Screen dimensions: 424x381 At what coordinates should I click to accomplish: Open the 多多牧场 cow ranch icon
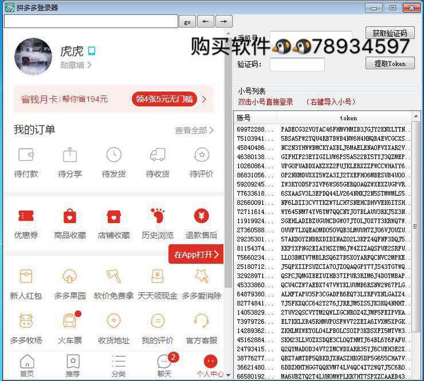coord(26,321)
